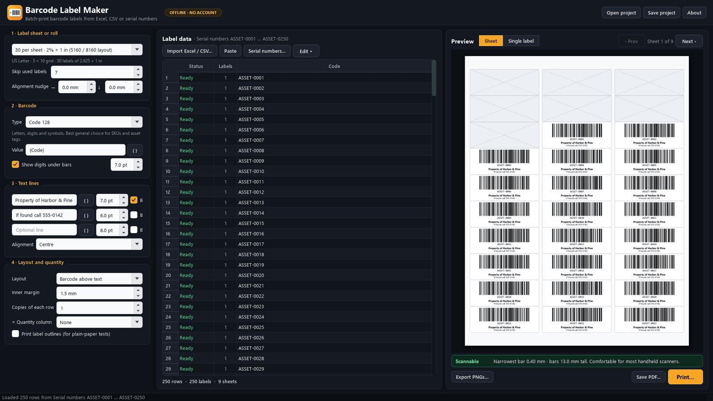Enable Print label outlines checkbox

coord(16,334)
